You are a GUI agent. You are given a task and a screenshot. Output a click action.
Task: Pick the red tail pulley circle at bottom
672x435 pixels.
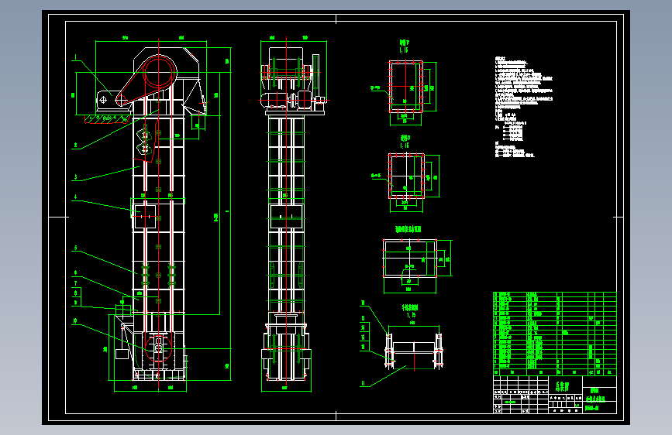point(159,348)
